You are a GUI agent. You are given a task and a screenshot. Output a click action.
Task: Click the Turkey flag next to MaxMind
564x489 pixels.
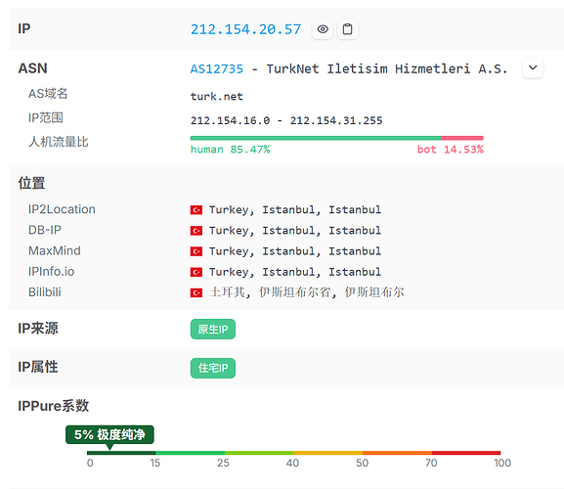tap(196, 251)
